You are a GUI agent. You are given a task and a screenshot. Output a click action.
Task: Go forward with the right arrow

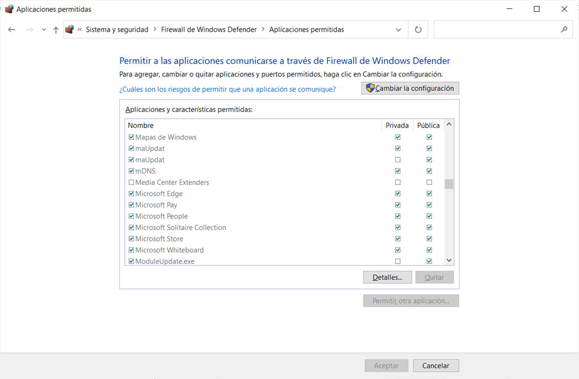(29, 29)
